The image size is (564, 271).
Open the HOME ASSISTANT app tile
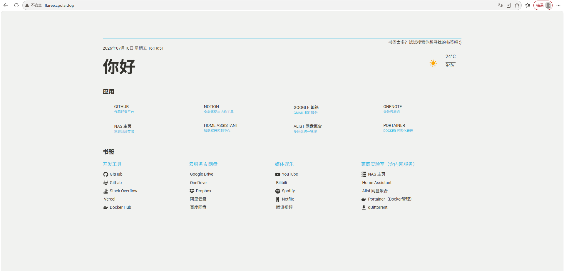pyautogui.click(x=221, y=128)
